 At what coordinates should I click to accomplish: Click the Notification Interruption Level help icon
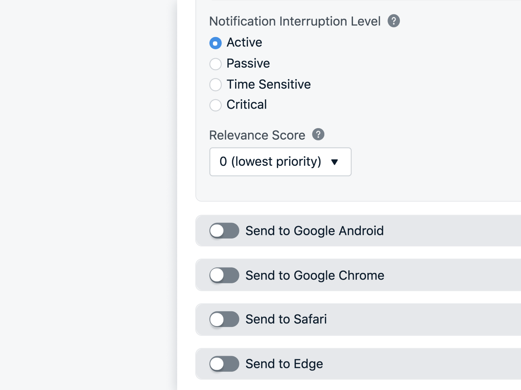394,21
